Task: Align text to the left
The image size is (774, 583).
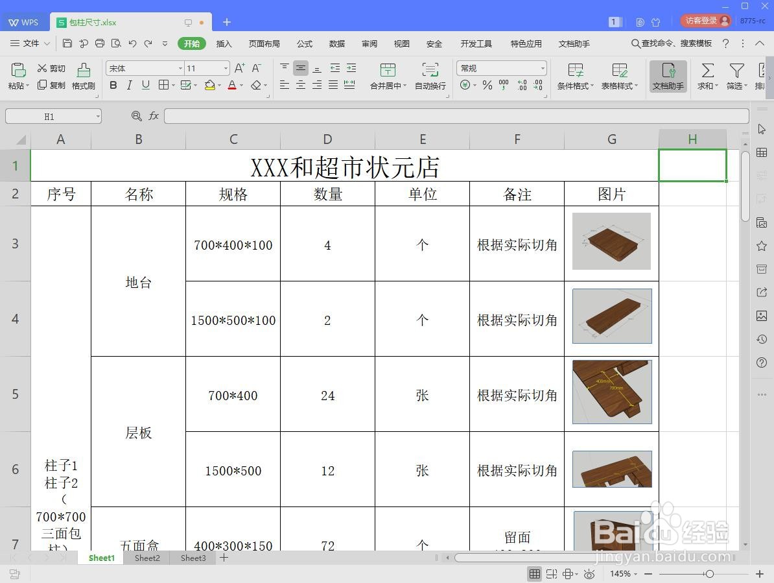Action: coord(285,85)
